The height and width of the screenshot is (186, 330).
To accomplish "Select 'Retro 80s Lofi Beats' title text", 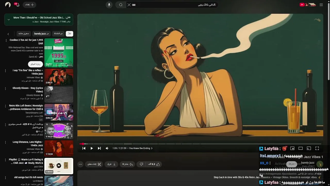I will (26, 107).
